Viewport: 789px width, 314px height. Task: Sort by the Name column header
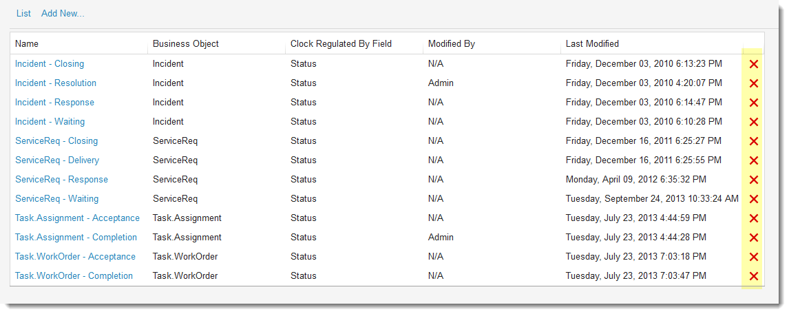coord(27,43)
